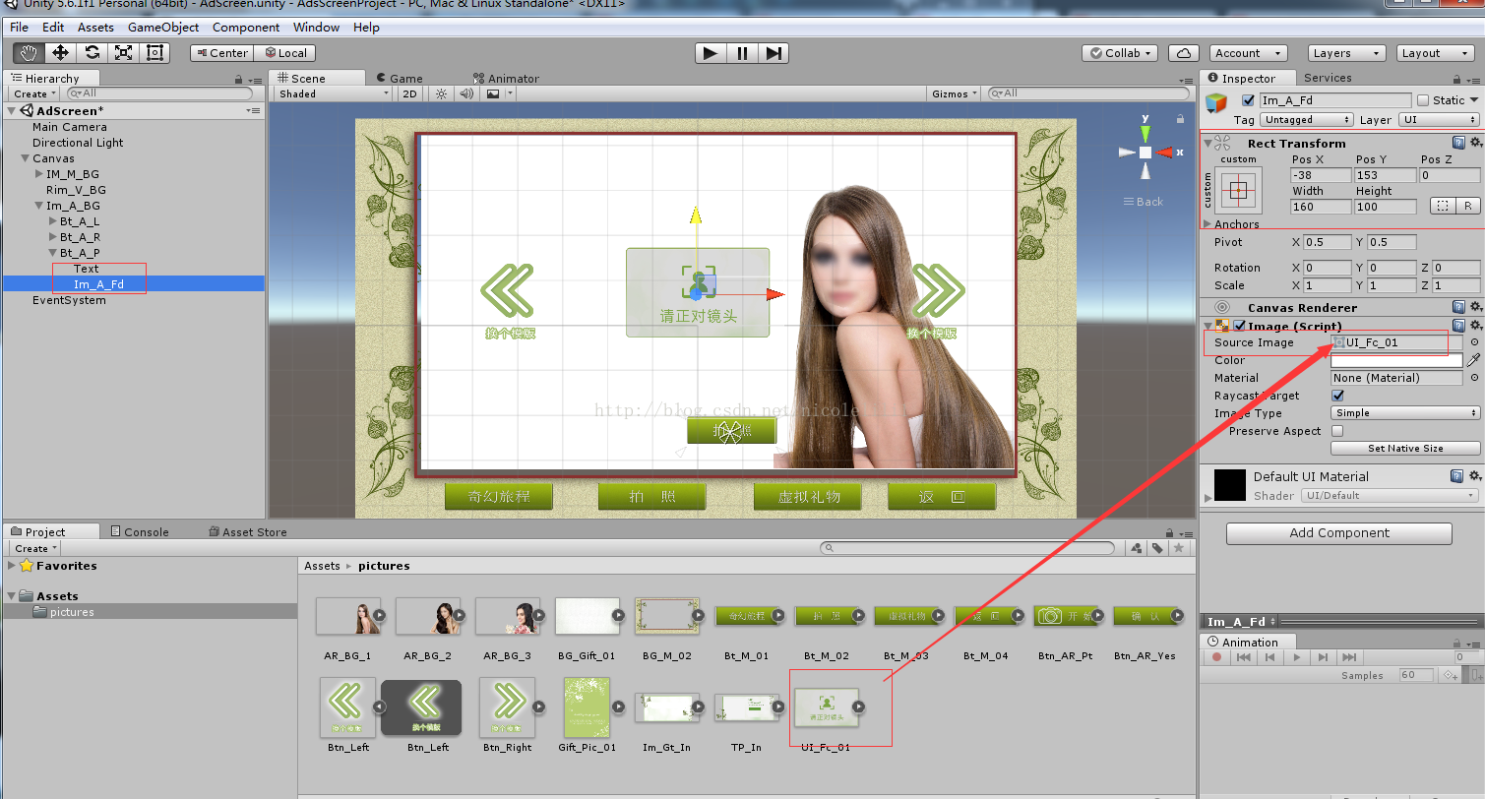1485x799 pixels.
Task: Open Image Type dropdown Simple
Action: tap(1405, 413)
